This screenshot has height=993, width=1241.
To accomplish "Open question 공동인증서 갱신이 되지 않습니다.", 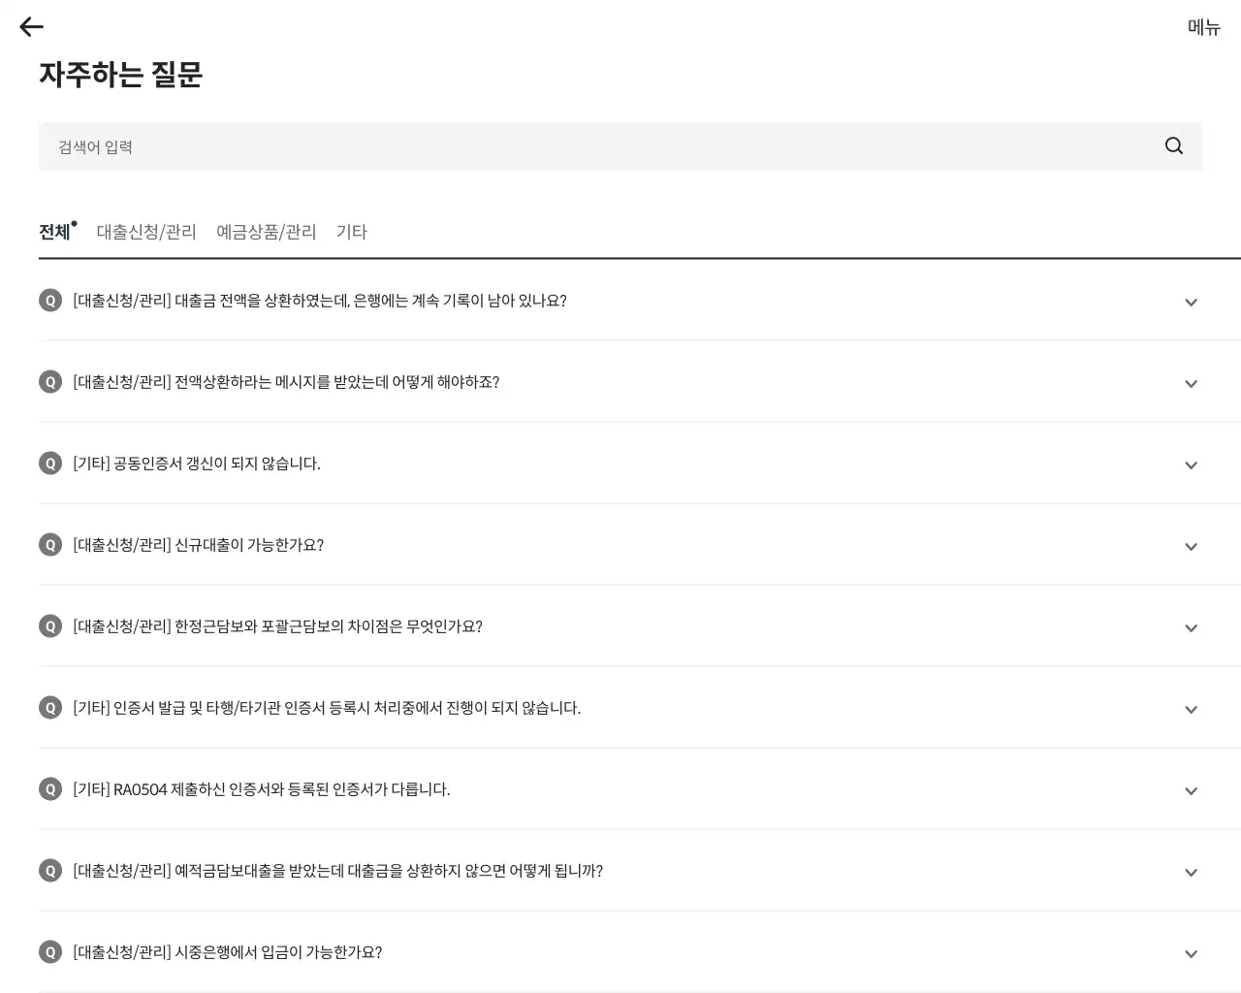I will coord(197,464).
